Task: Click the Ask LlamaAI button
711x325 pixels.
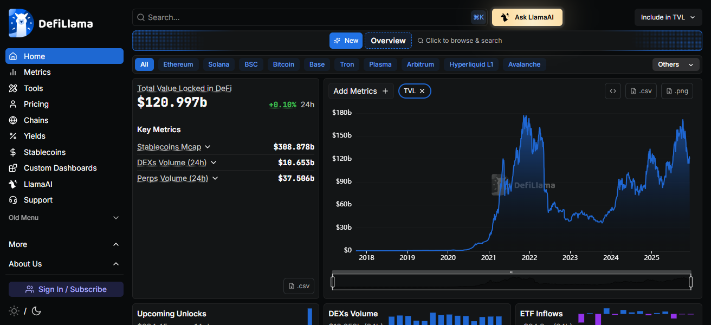Action: tap(527, 17)
